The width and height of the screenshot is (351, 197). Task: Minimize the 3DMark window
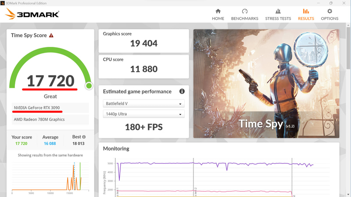click(319, 3)
